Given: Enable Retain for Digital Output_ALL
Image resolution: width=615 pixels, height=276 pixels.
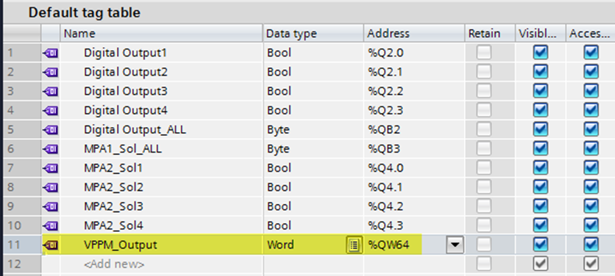Looking at the screenshot, I should point(483,130).
